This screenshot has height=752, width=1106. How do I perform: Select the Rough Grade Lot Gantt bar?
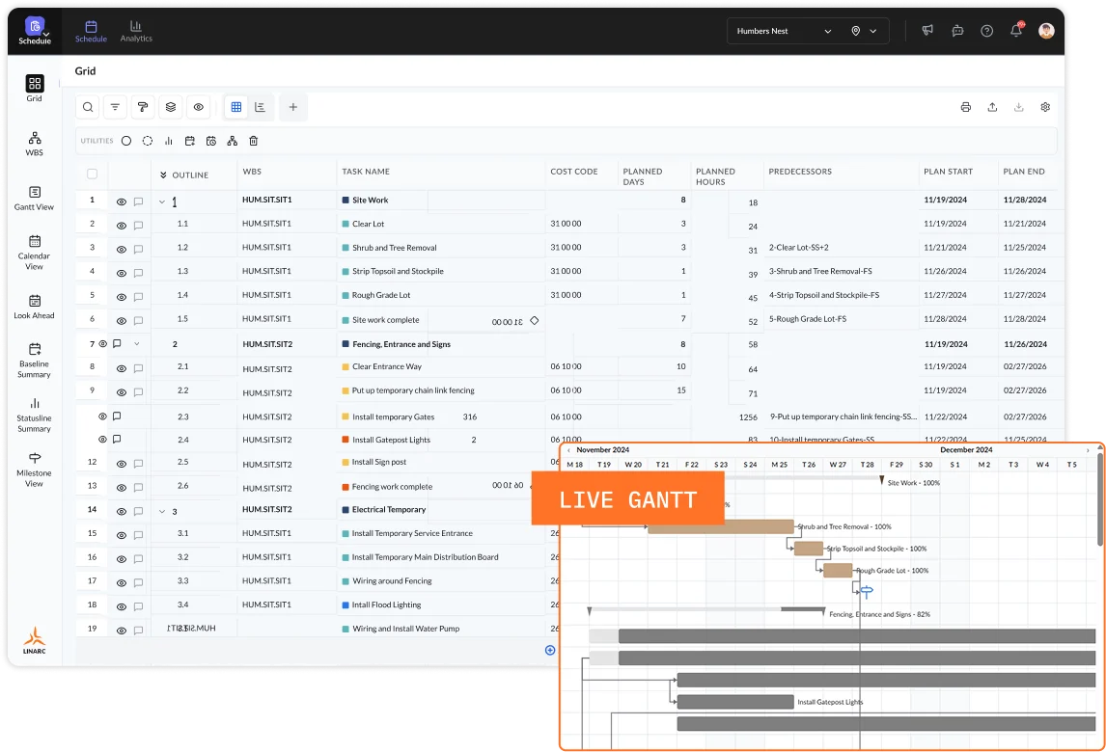pos(838,570)
